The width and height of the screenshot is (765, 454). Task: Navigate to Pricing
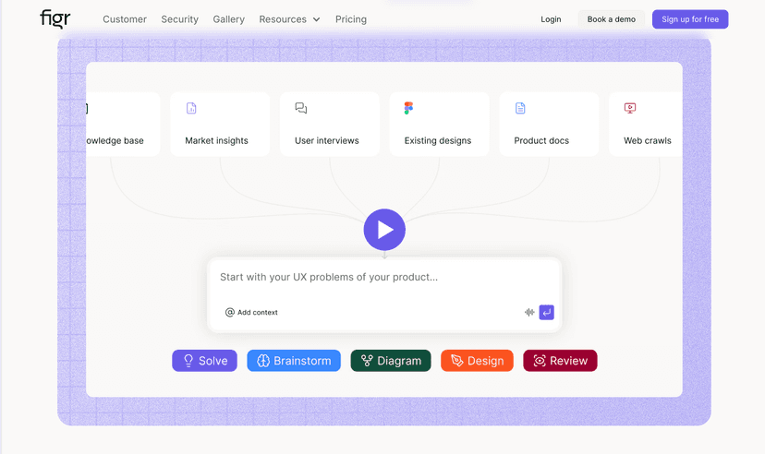(350, 19)
